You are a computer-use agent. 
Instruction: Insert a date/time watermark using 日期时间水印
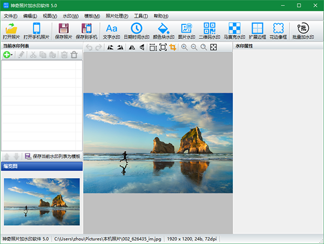point(137,31)
